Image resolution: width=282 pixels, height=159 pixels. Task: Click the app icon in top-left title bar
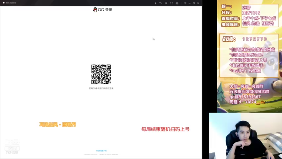[x=4, y=3]
